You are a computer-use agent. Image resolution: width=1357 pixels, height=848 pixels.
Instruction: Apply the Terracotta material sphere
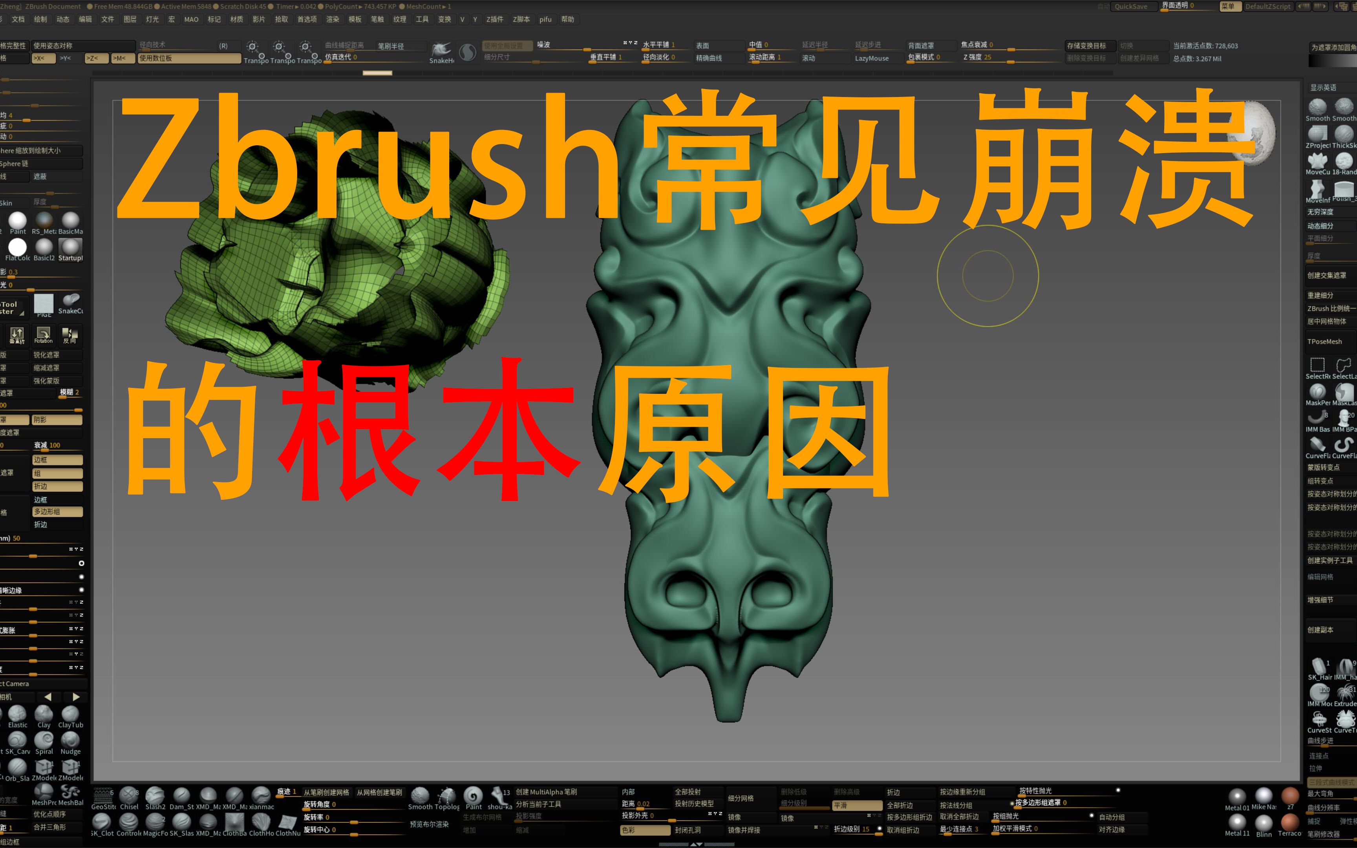point(1290,824)
